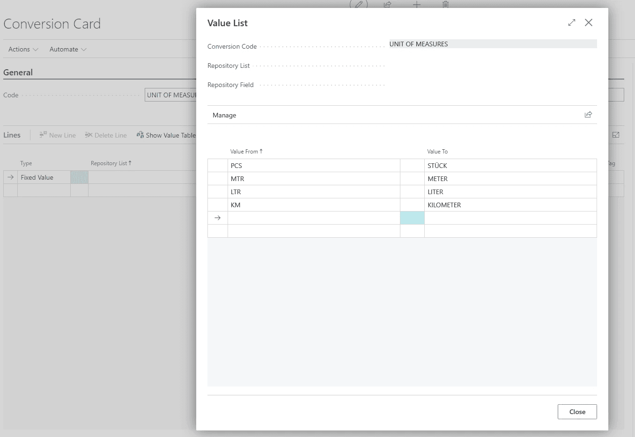Click the Code field in Conversion Card
Screen dimensions: 635x437
170,95
